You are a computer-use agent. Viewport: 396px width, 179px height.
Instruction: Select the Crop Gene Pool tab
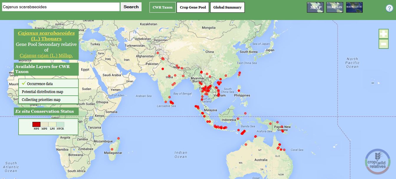(x=193, y=7)
